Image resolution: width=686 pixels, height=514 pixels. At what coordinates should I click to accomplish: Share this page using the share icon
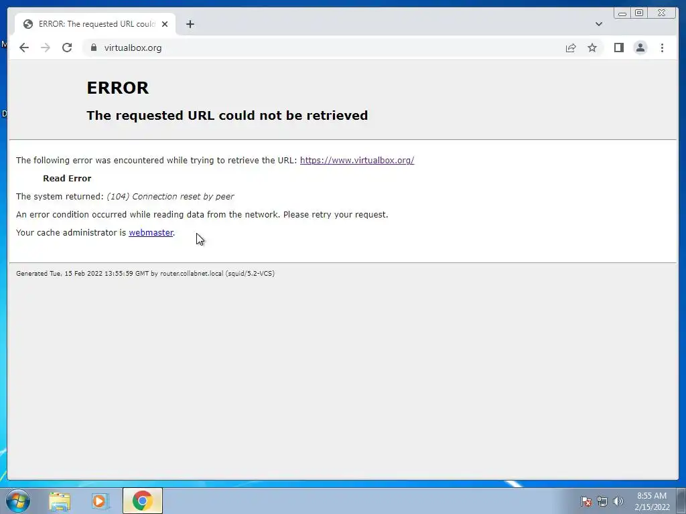(571, 48)
